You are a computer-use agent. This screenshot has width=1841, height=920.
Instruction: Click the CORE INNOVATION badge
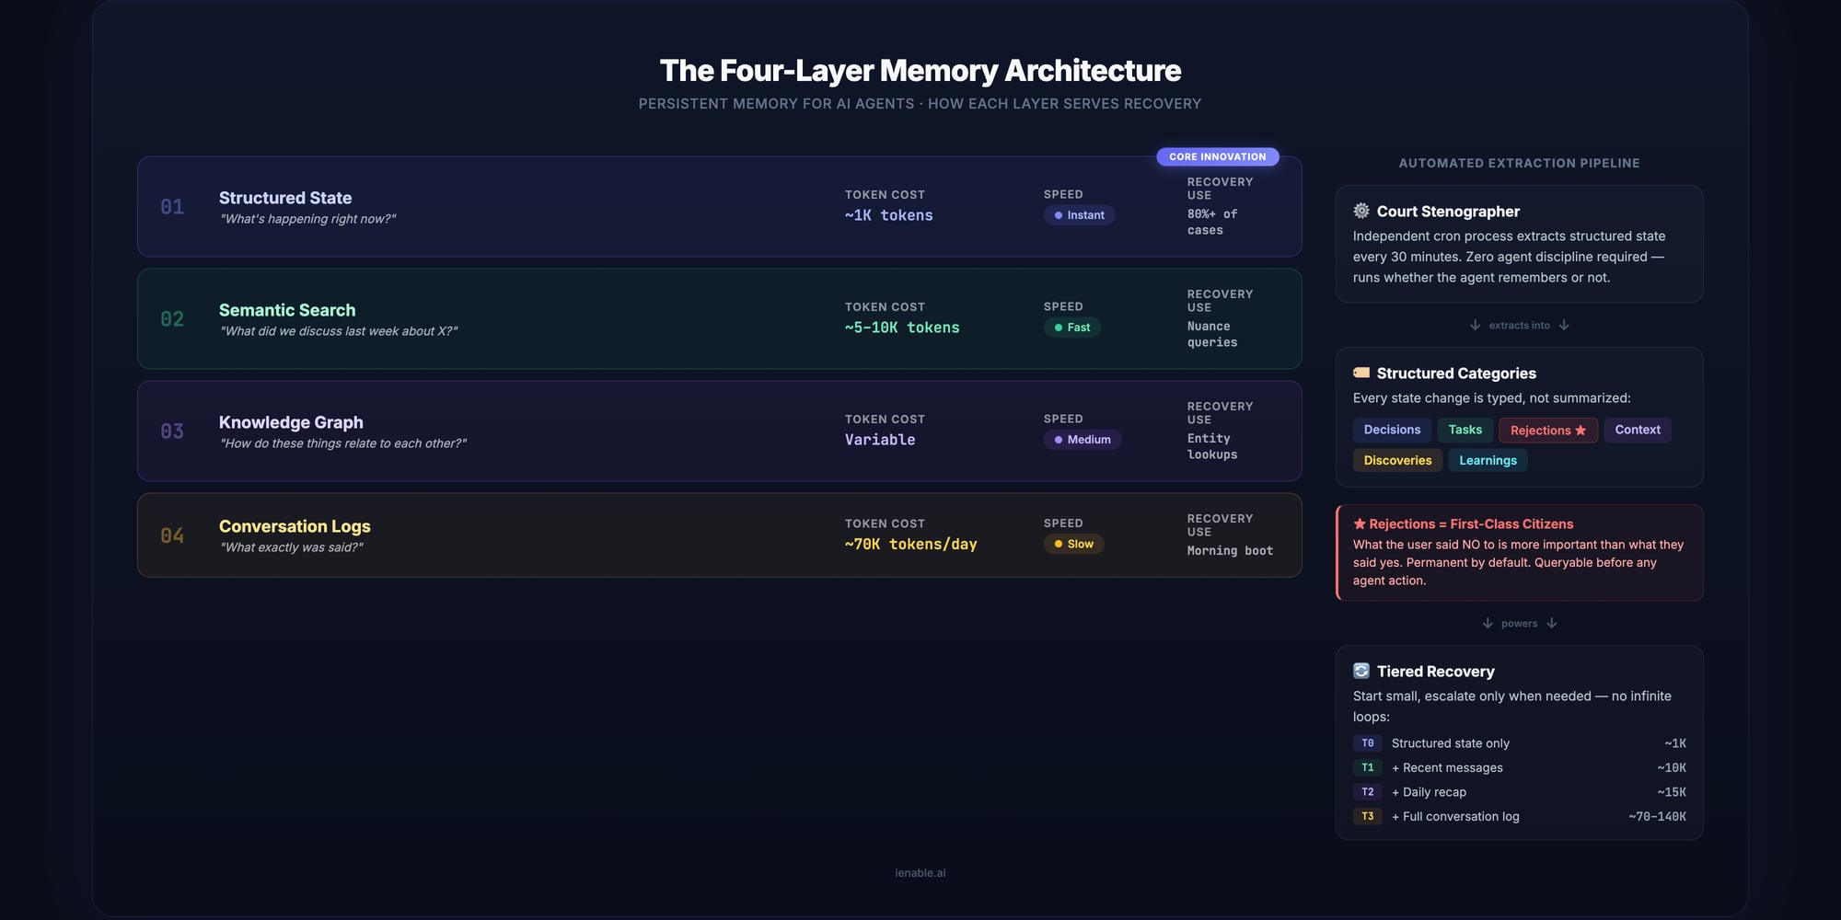(1218, 156)
